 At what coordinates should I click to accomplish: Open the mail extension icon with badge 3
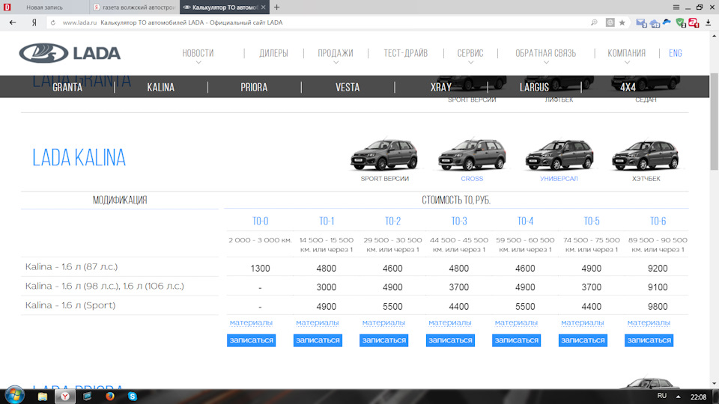point(642,22)
